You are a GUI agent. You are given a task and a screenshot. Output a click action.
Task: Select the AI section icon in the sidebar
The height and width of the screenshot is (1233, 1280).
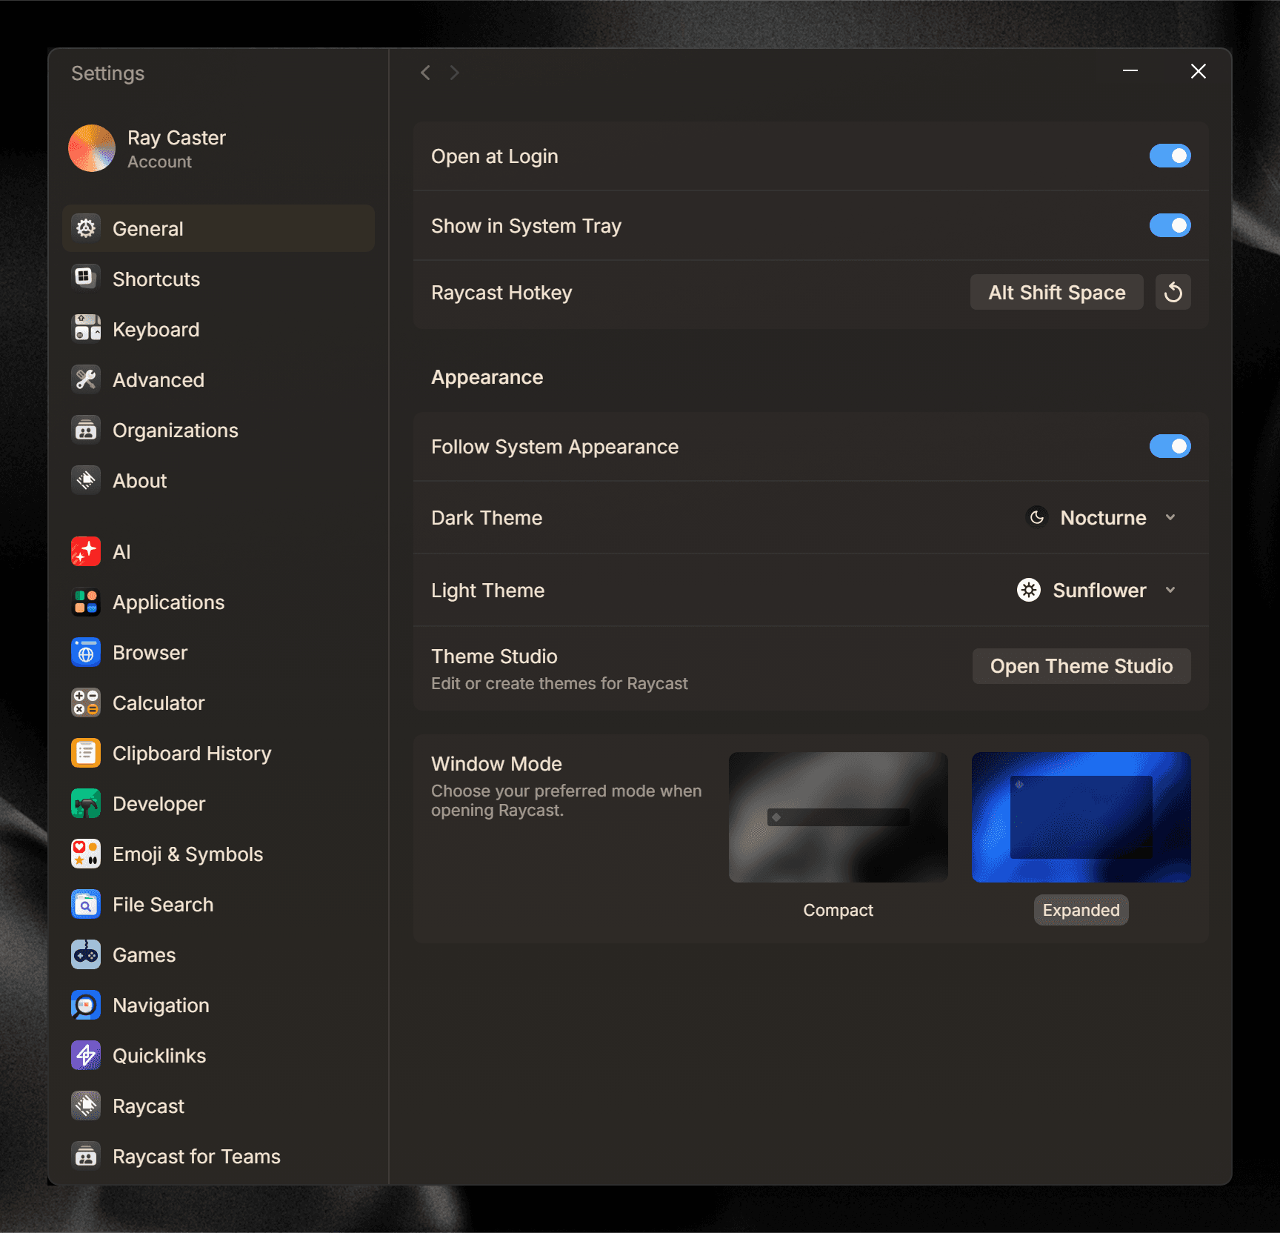coord(85,551)
